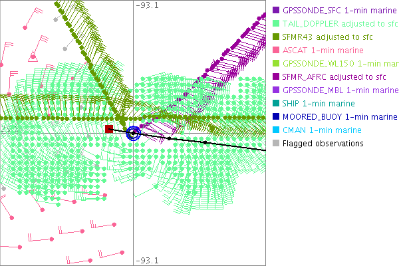Click the -93.1 longitude label at the map top
The image size is (399, 266).
coord(147,5)
